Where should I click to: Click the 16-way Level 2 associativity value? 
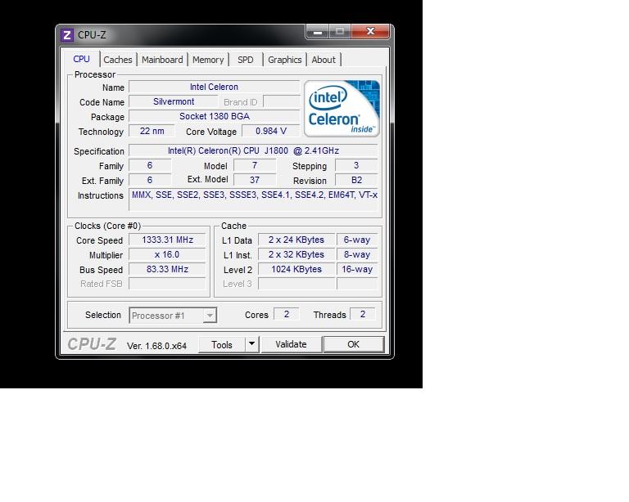click(x=357, y=270)
